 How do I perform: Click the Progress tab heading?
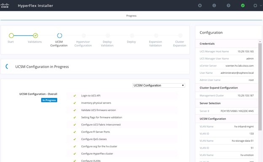(131, 16)
